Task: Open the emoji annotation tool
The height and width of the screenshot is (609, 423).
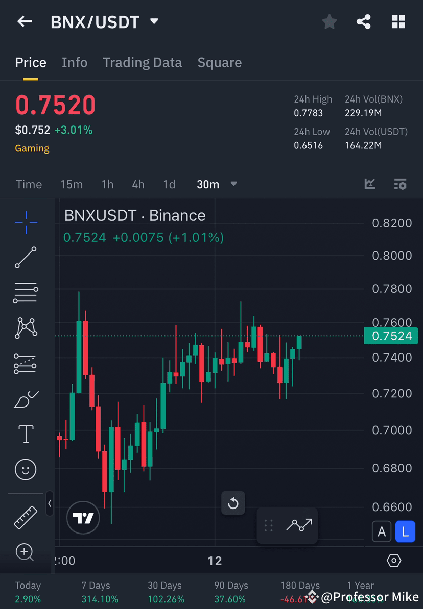Action: [x=26, y=469]
